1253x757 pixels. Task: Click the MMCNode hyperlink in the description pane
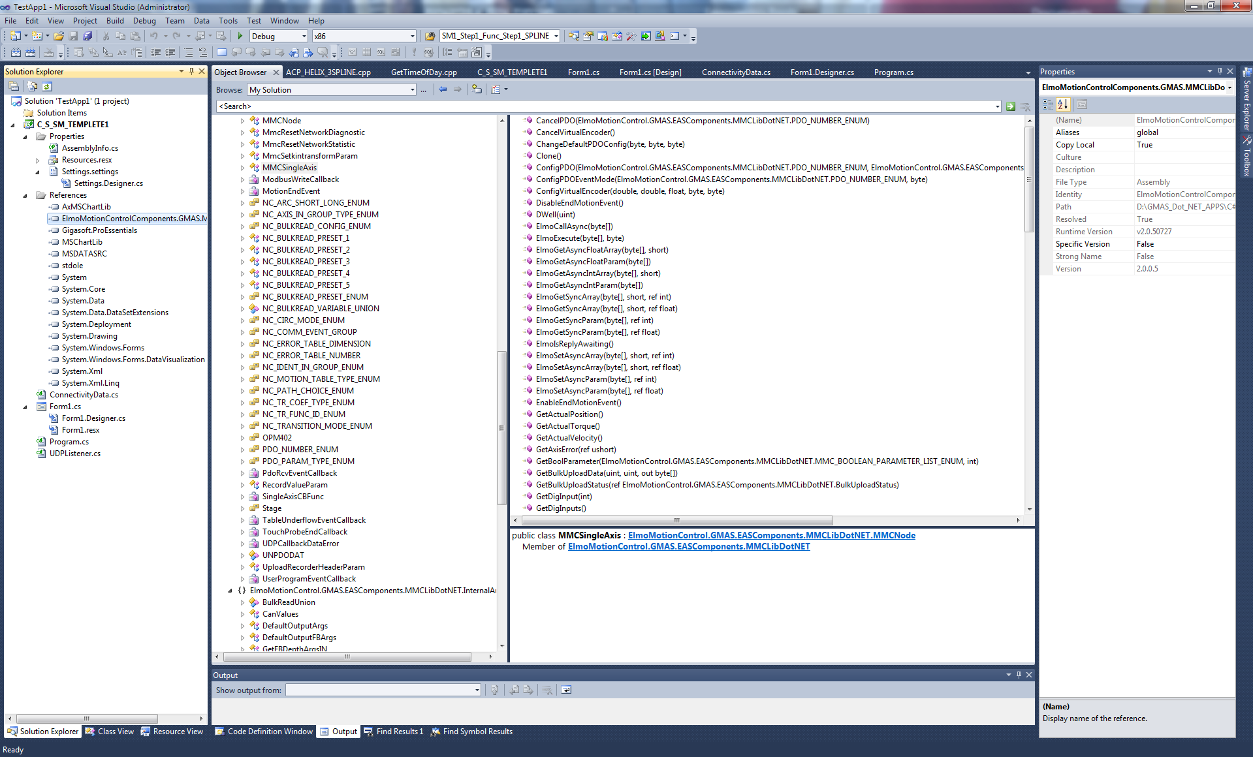[x=895, y=535]
